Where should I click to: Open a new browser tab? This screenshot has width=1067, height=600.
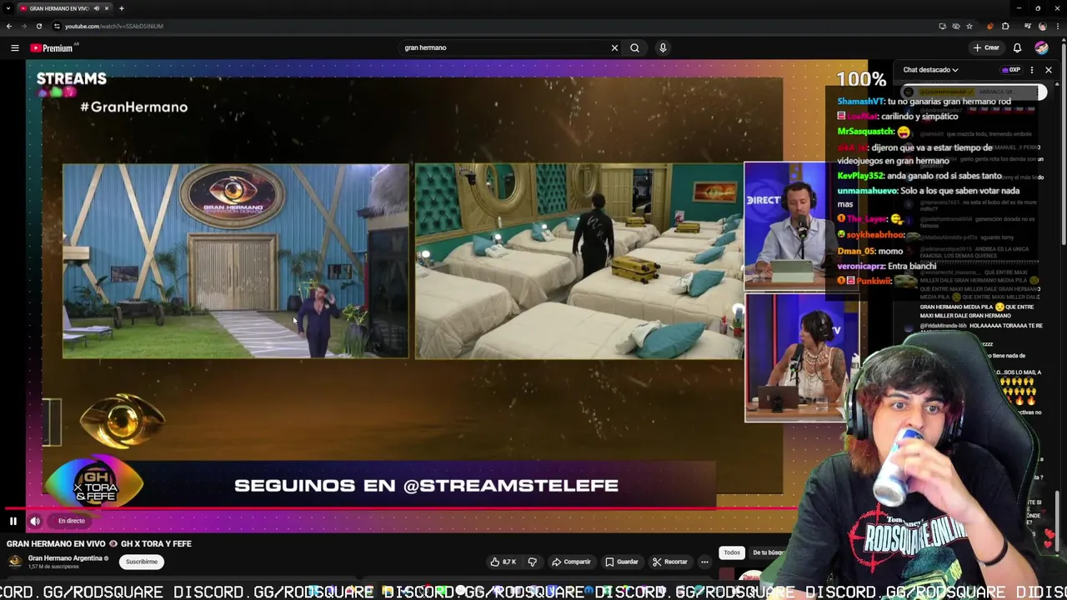(x=121, y=8)
